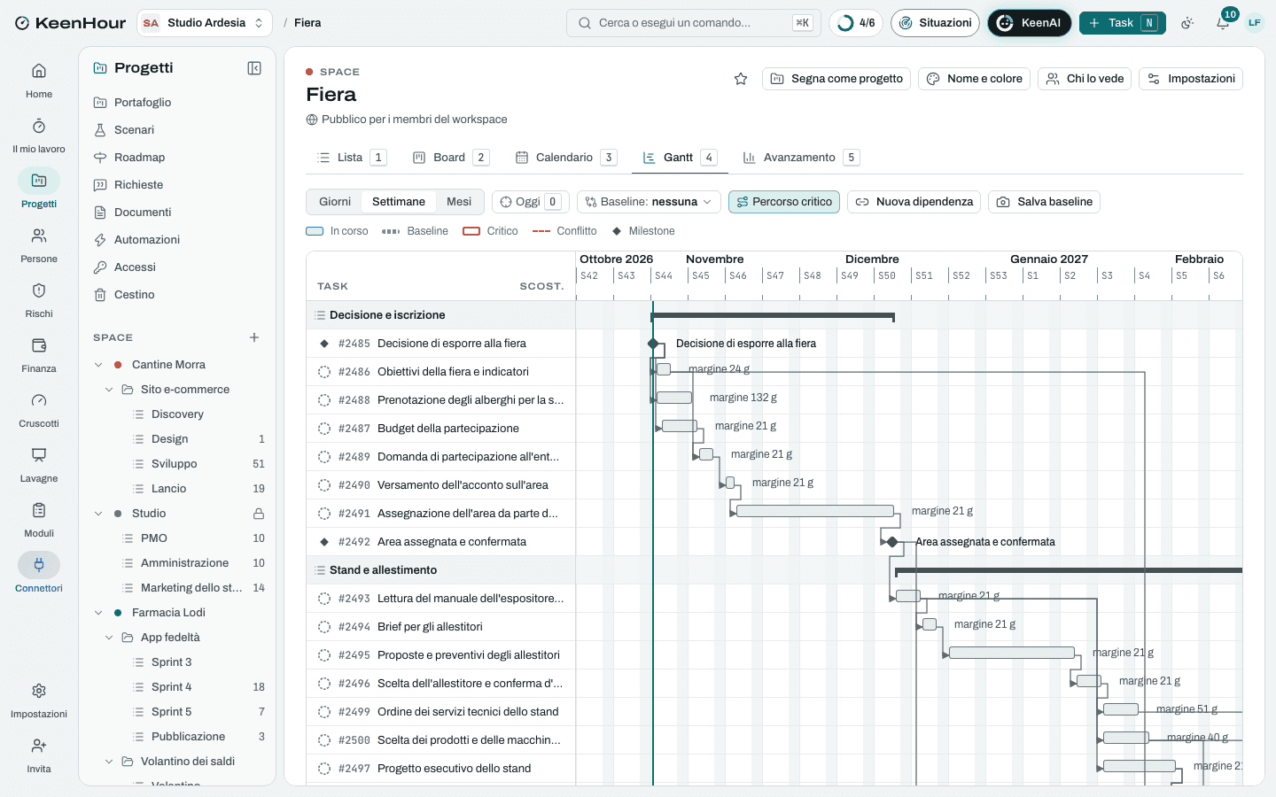The height and width of the screenshot is (797, 1276).
Task: Switch timescale to Mesi
Action: pos(459,202)
